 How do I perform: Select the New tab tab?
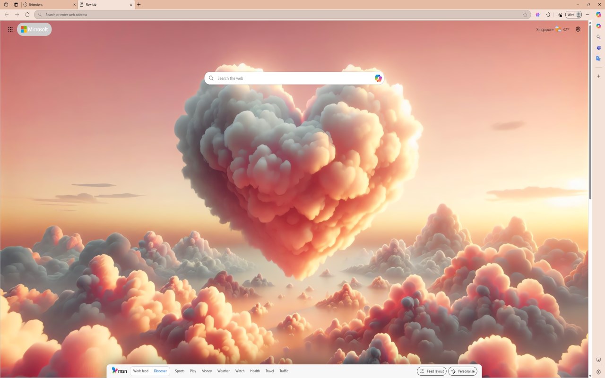(x=105, y=5)
